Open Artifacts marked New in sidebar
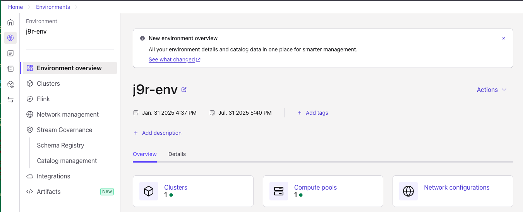523x212 pixels. [48, 192]
